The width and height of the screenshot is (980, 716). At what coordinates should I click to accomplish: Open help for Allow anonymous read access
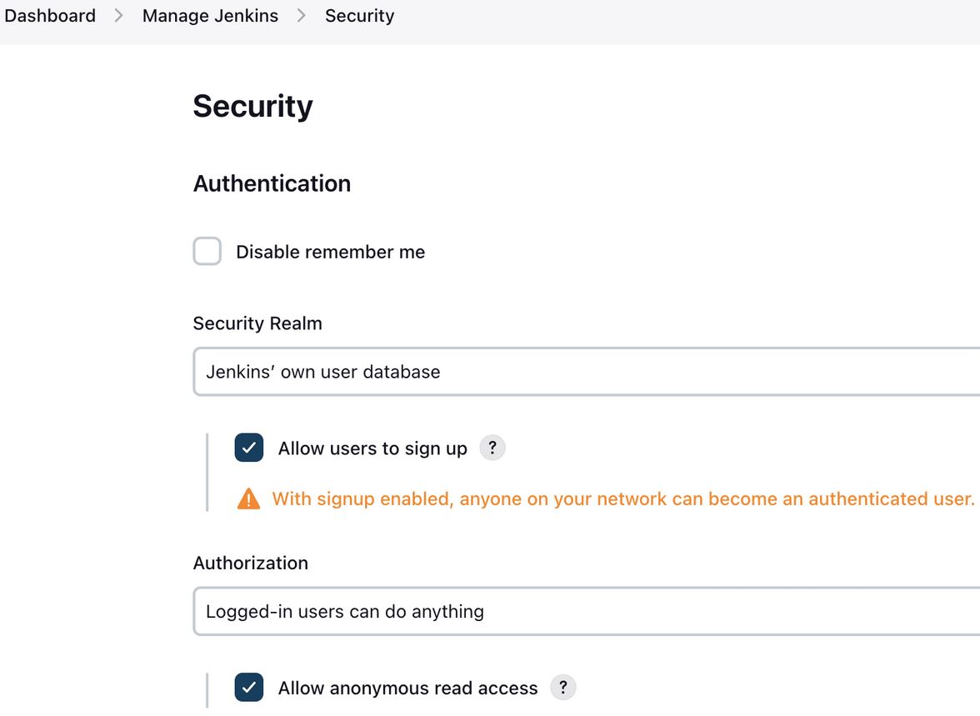point(563,688)
